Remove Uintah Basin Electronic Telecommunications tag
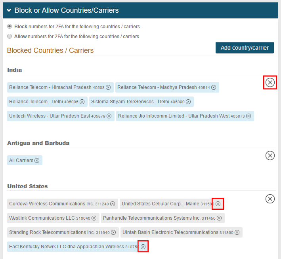 tap(237, 232)
